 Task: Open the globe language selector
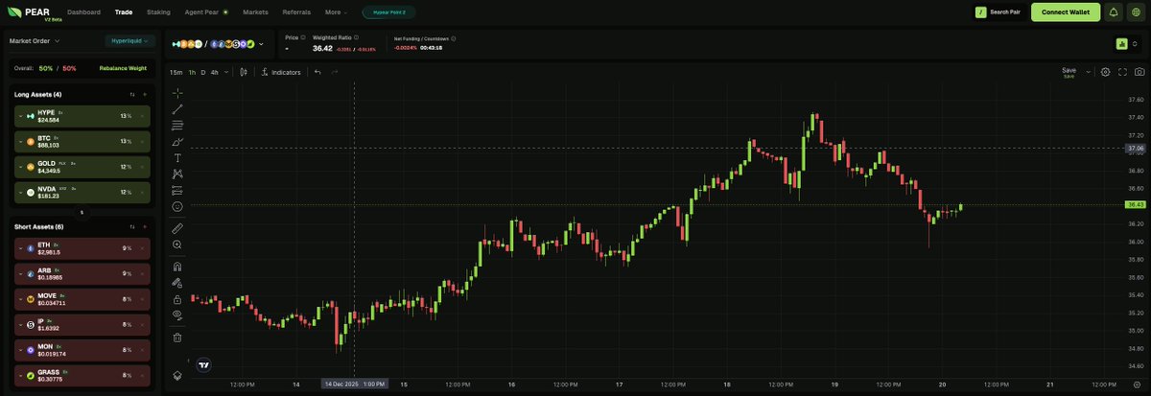(1136, 12)
